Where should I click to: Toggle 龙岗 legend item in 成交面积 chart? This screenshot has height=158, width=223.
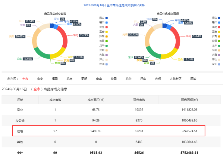click(x=217, y=27)
